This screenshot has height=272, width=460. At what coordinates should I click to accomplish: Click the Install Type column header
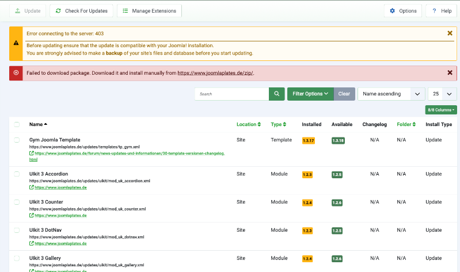click(439, 124)
